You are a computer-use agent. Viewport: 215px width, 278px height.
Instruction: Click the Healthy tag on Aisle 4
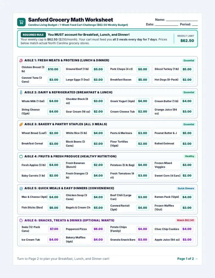pos(189,156)
